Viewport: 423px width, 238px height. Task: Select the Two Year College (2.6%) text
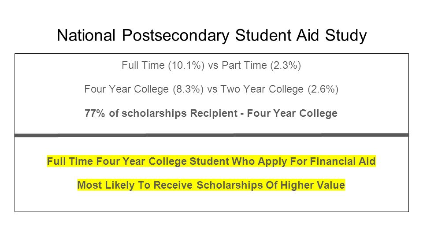pos(279,89)
